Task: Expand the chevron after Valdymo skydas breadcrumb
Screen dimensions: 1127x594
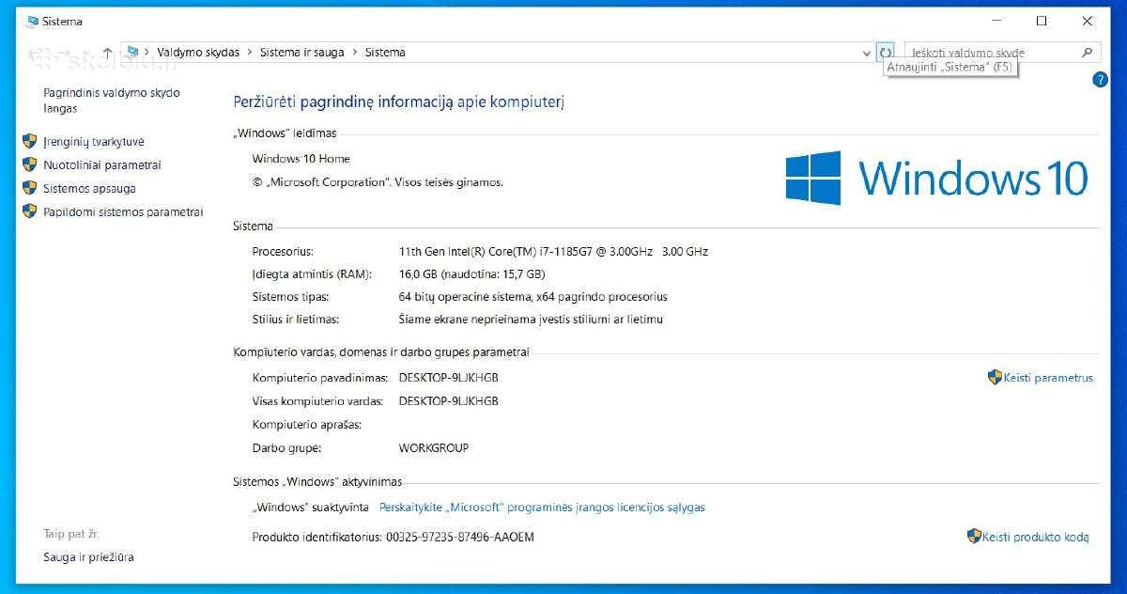Action: click(250, 53)
